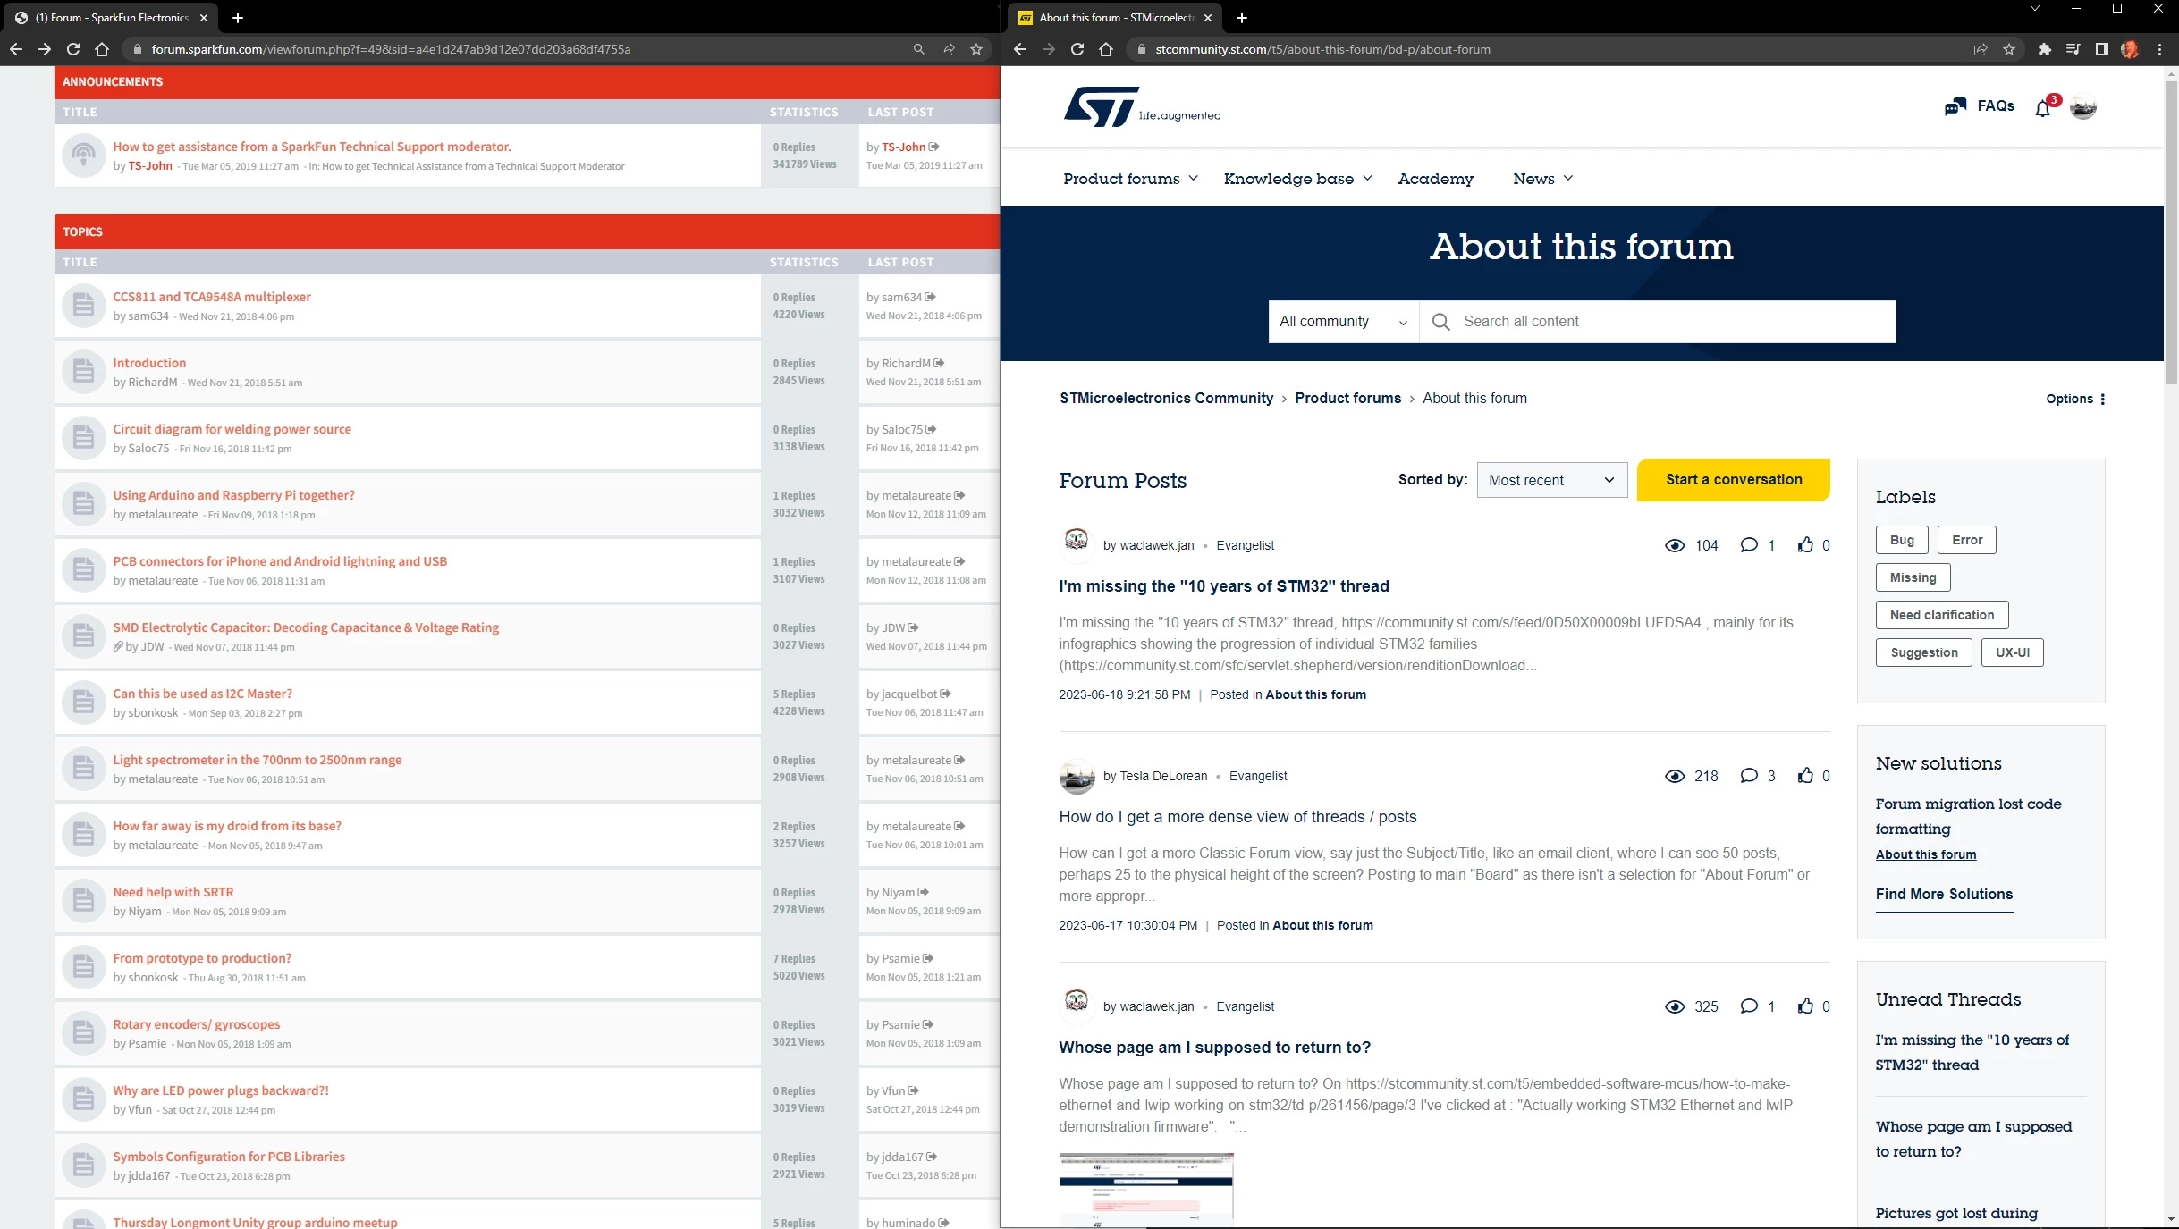
Task: Open the browser side panel icon
Action: point(2101,49)
